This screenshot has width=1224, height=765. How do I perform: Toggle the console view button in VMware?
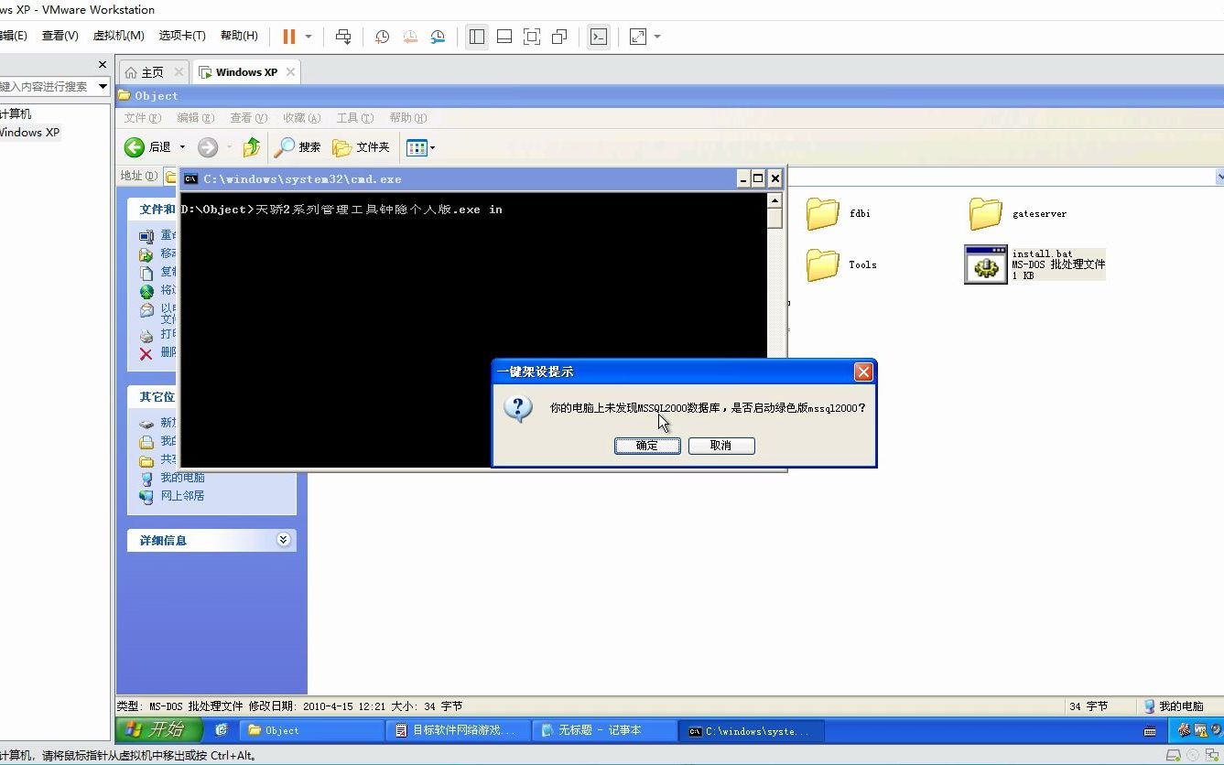pyautogui.click(x=599, y=37)
